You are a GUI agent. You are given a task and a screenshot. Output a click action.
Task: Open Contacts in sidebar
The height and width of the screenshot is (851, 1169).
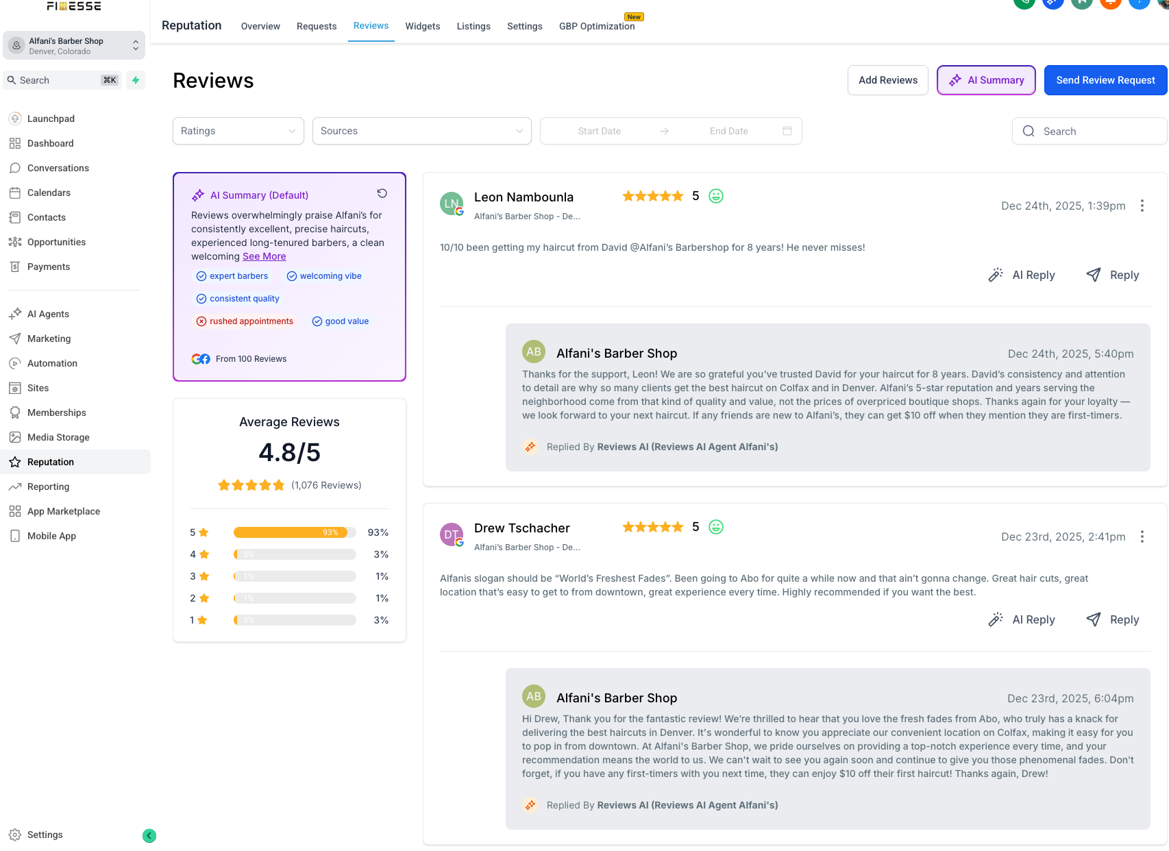pos(75,217)
